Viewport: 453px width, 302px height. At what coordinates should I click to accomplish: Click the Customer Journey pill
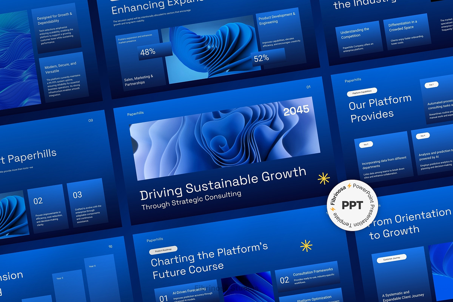(391, 259)
